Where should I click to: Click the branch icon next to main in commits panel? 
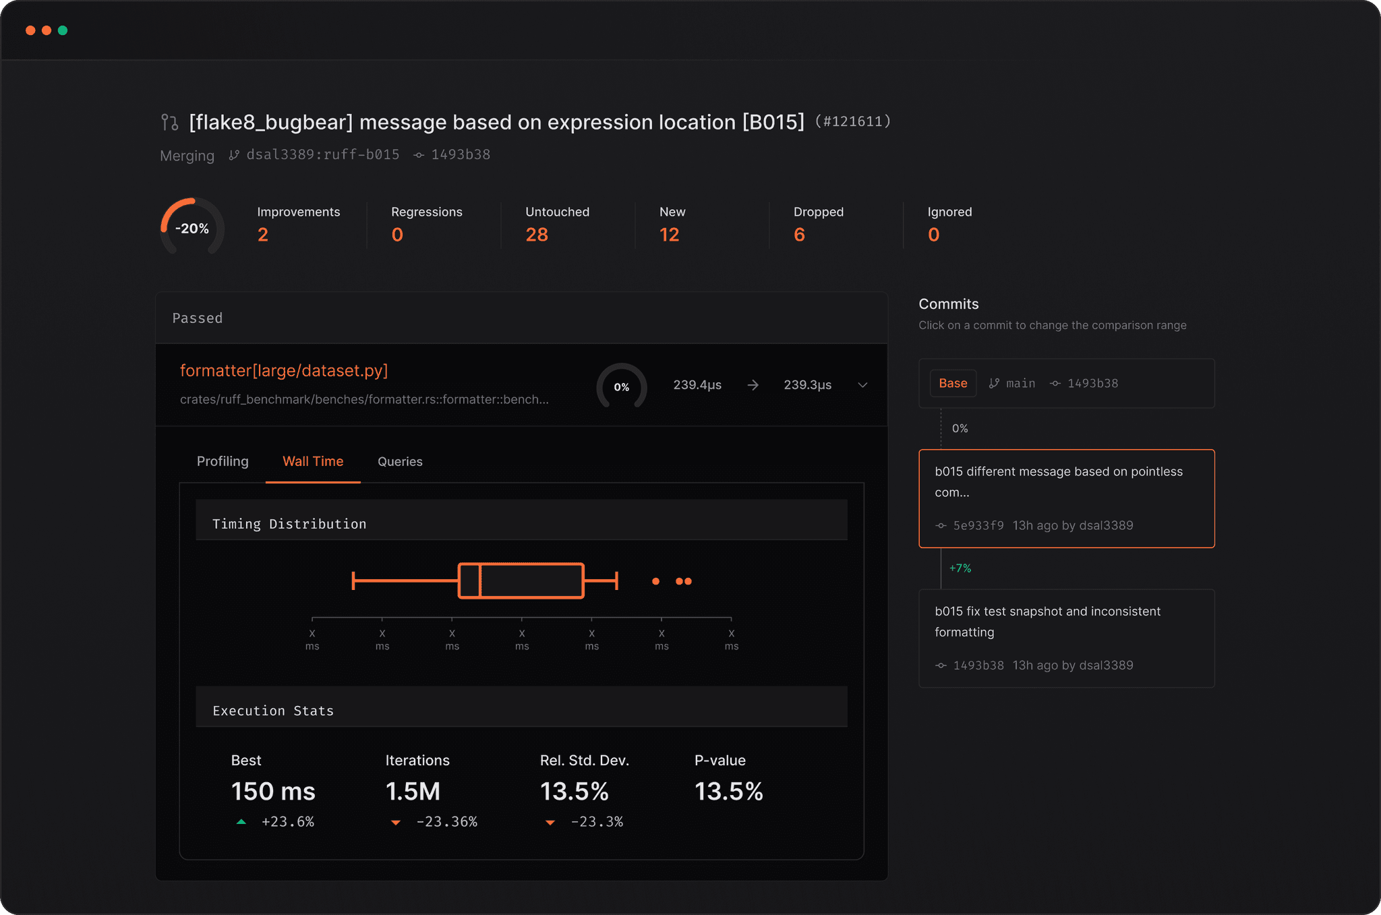pos(993,383)
